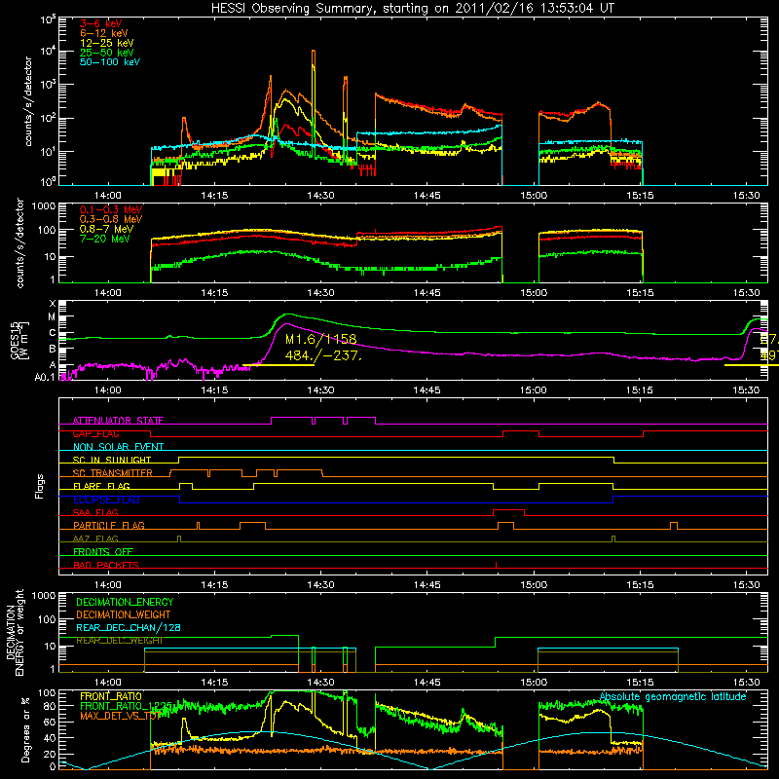Select the 15:00 tick under the Flags panel
The height and width of the screenshot is (779, 779).
[534, 585]
